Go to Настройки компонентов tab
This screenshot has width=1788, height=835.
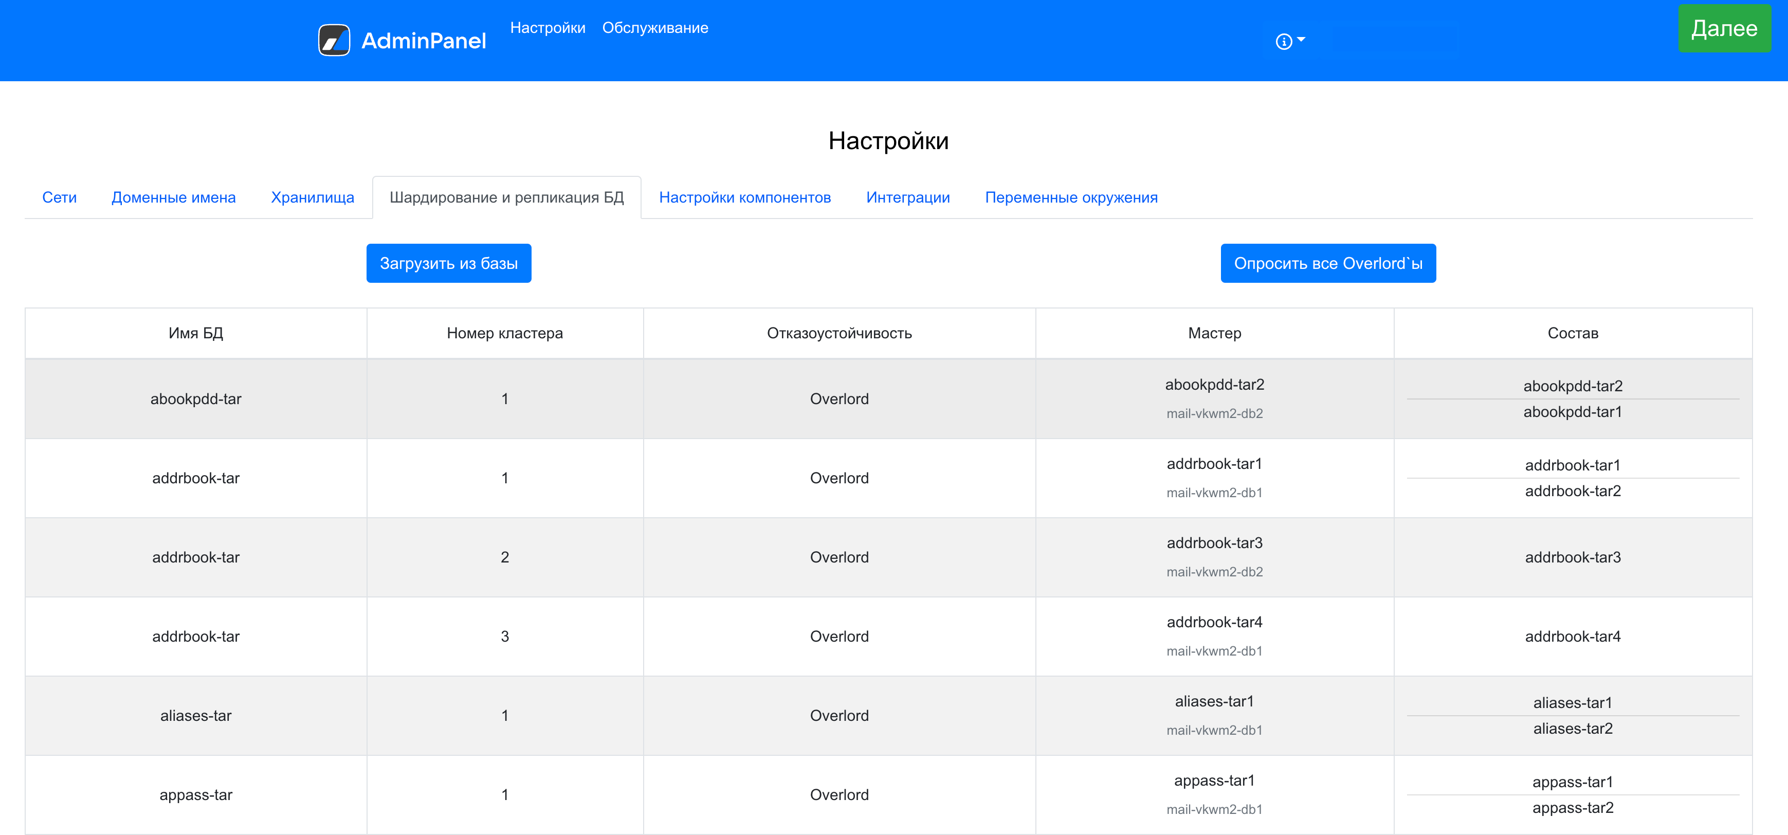[744, 198]
